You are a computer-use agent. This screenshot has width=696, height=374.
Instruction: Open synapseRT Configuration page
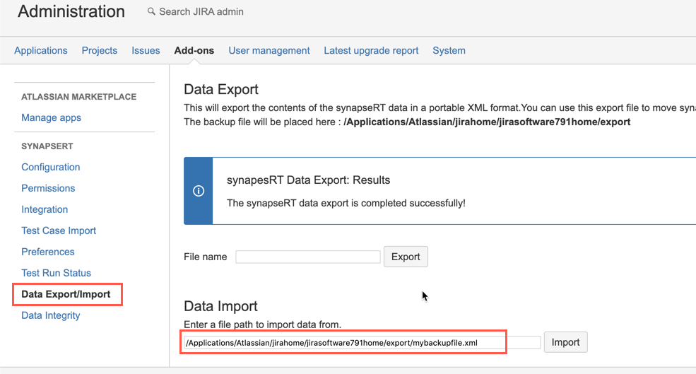tap(51, 167)
